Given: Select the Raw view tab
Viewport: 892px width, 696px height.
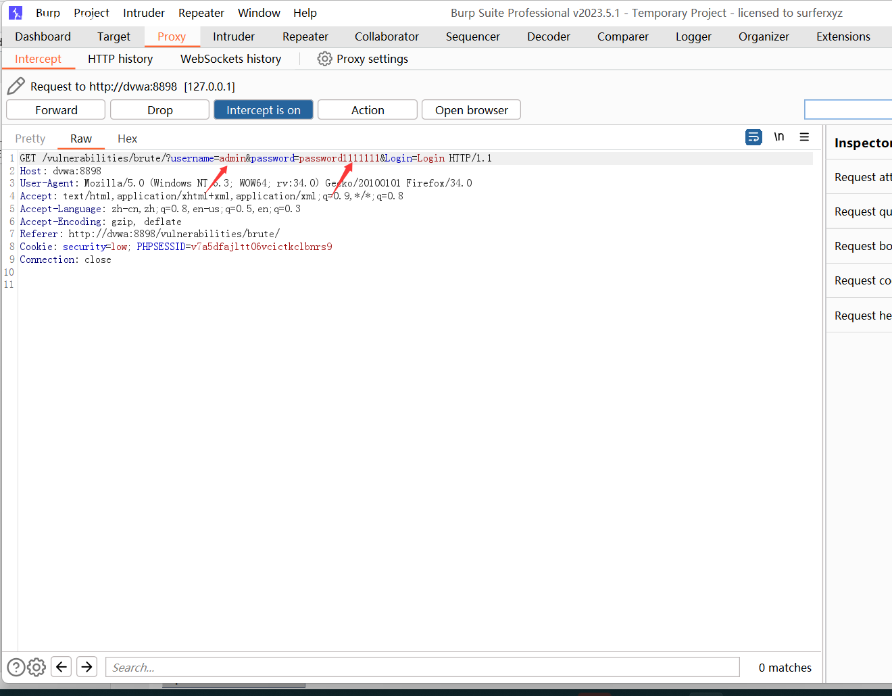Looking at the screenshot, I should coord(81,139).
